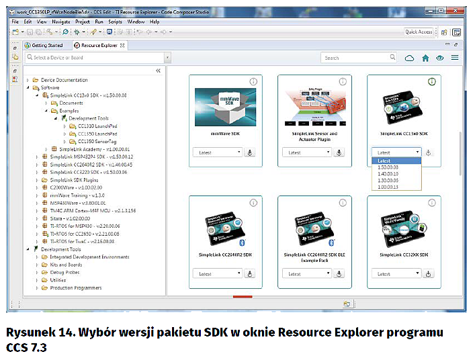Click the home icon in Resource Explorer
The width and height of the screenshot is (475, 360).
point(425,58)
